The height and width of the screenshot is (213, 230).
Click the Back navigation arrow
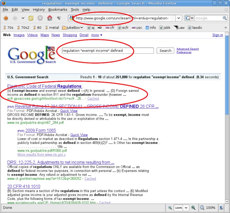click(6, 18)
